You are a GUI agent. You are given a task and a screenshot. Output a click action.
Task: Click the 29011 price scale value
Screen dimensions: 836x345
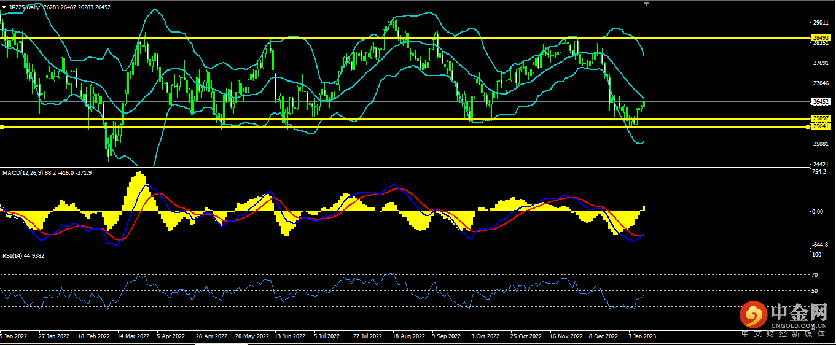click(x=821, y=22)
